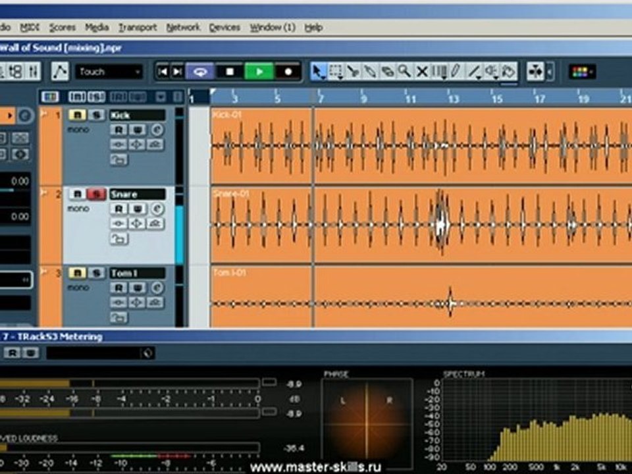Click the Snare track lock icon
The height and width of the screenshot is (474, 632).
[x=118, y=239]
